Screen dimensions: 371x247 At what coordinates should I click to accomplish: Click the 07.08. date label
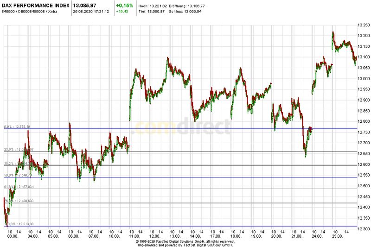94,236
